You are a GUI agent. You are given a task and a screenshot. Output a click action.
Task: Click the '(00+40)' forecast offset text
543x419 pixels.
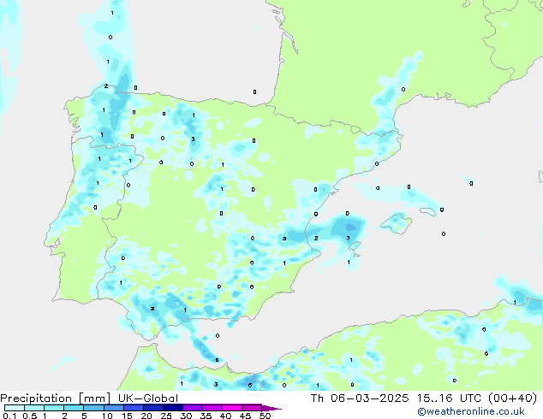[512, 398]
